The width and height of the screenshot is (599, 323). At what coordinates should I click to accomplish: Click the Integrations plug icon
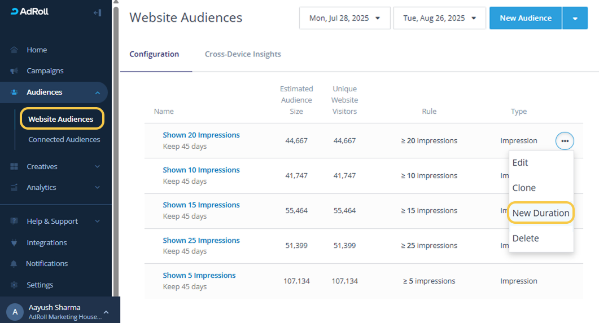pyautogui.click(x=14, y=243)
